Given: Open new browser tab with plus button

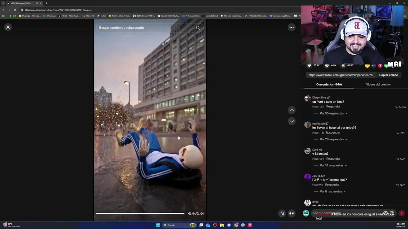Looking at the screenshot, I should (47, 3).
